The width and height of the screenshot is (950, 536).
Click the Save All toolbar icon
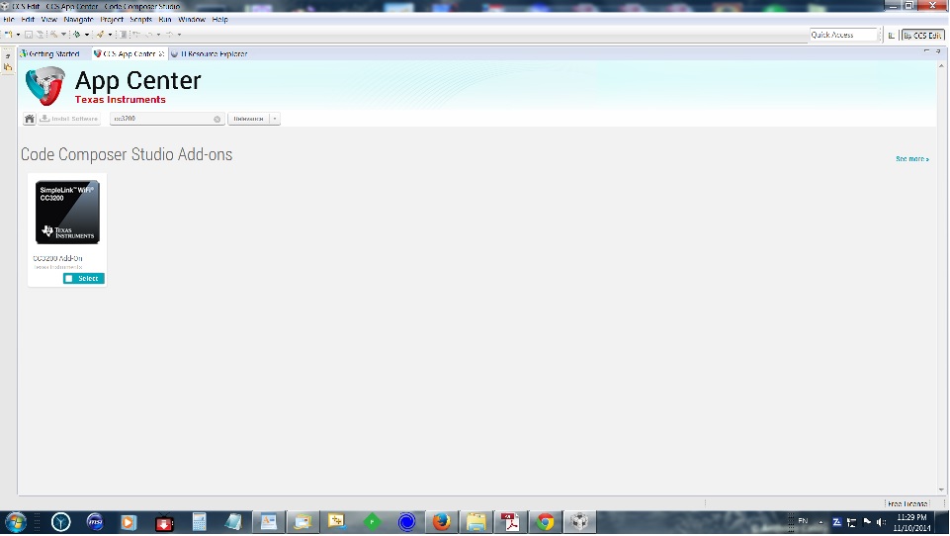[40, 35]
